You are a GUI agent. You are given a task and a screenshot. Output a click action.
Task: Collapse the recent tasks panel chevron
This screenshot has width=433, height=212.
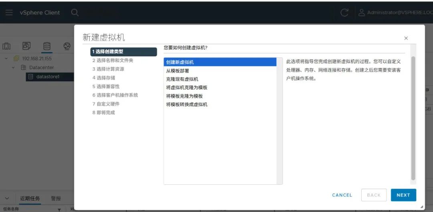7,198
